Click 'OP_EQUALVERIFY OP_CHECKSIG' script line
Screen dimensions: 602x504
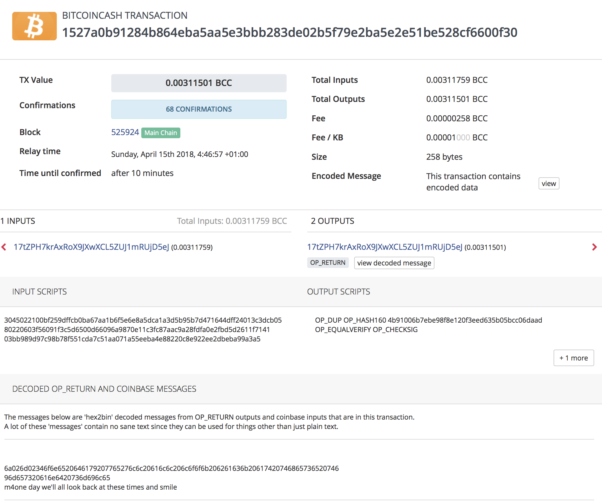pos(366,330)
